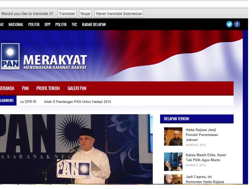The image size is (252, 189).
Task: Click the MARCH 6, 2013 date
Action: (196, 145)
